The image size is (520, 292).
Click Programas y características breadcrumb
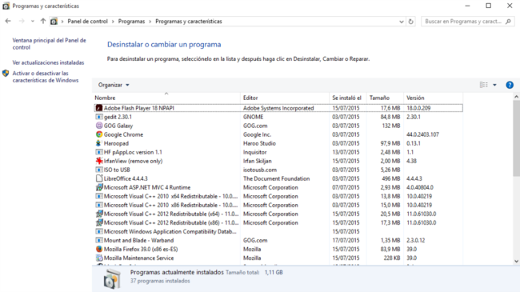189,22
